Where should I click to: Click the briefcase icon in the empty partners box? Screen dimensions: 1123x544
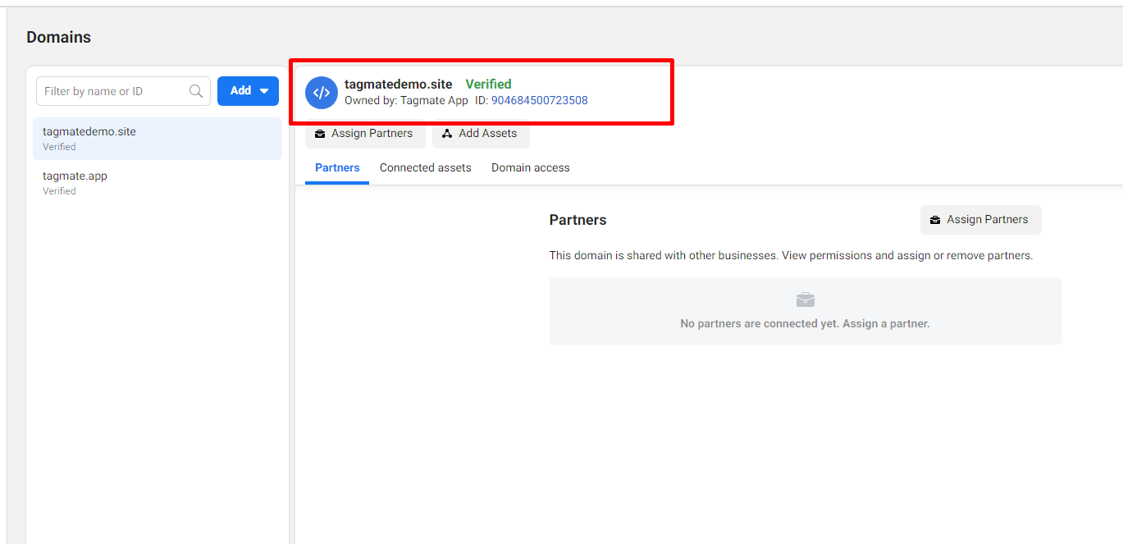tap(806, 299)
